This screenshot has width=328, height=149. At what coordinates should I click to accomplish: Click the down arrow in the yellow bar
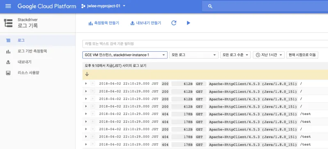coord(87,74)
